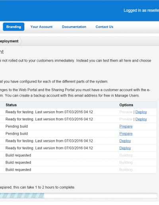
Task: Click Prepare for the second Pending build row
Action: click(x=126, y=133)
